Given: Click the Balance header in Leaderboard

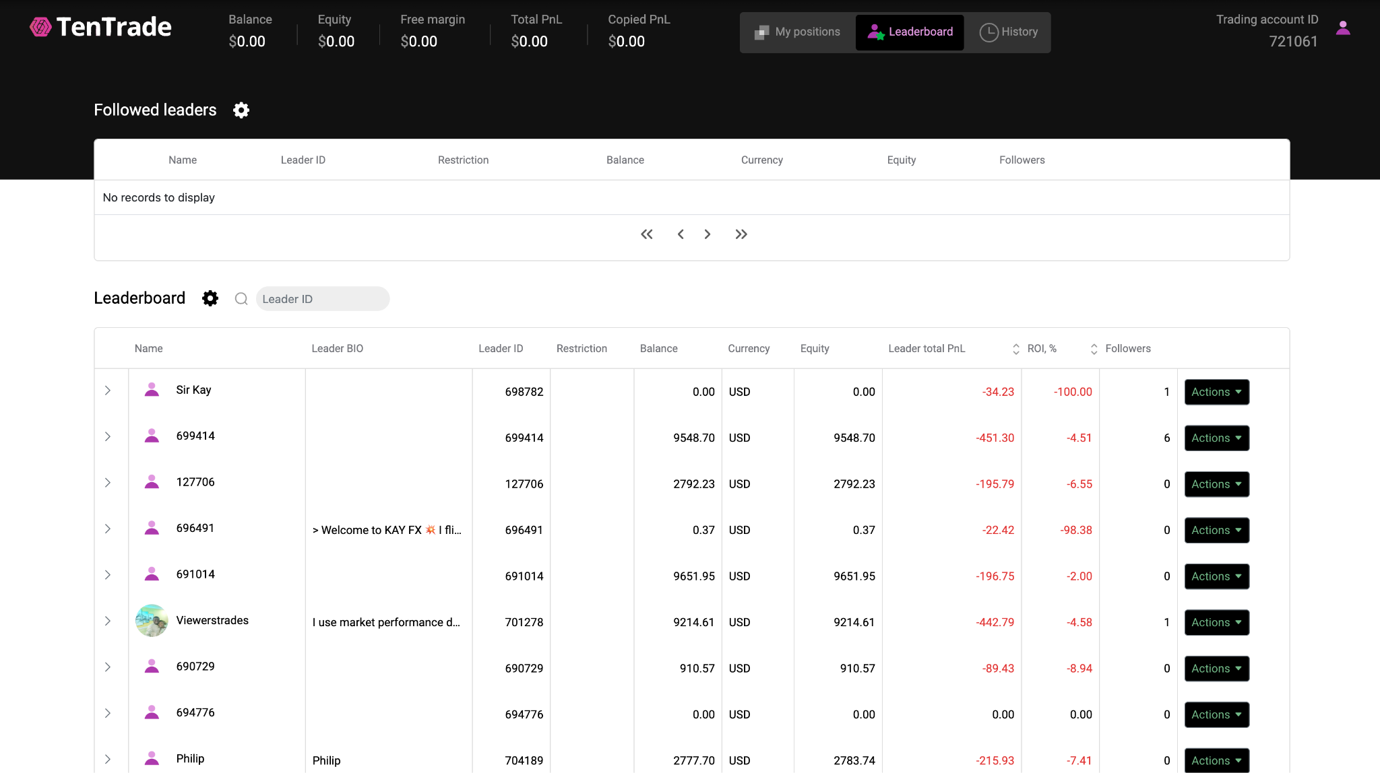Looking at the screenshot, I should tap(659, 349).
